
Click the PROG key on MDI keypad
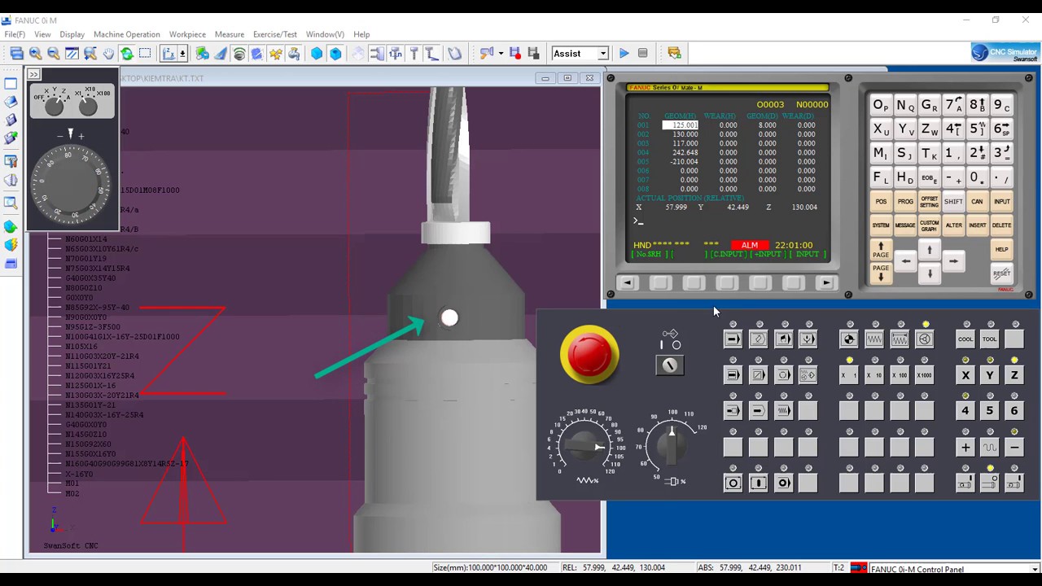point(905,202)
